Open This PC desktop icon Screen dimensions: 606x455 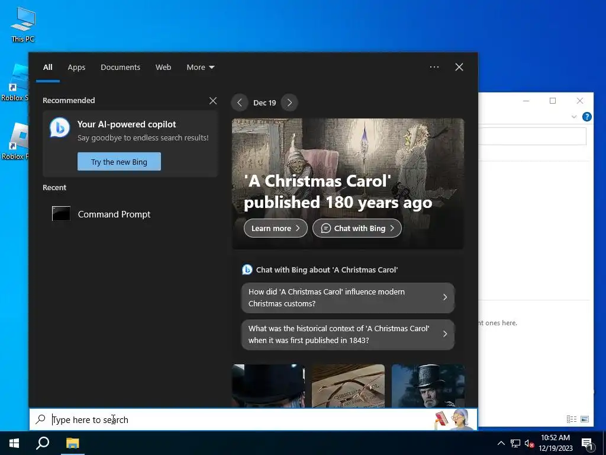click(23, 25)
